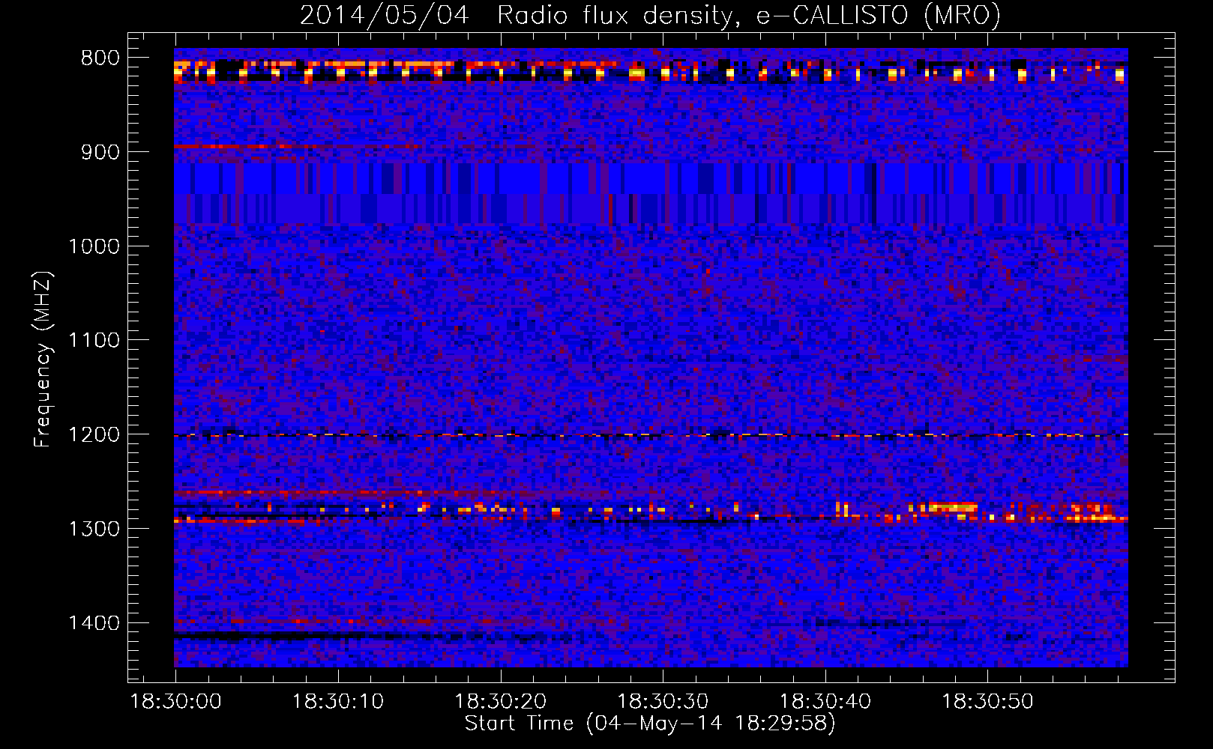Click the 18:30:10 time tick label
1213x749 pixels.
click(337, 702)
